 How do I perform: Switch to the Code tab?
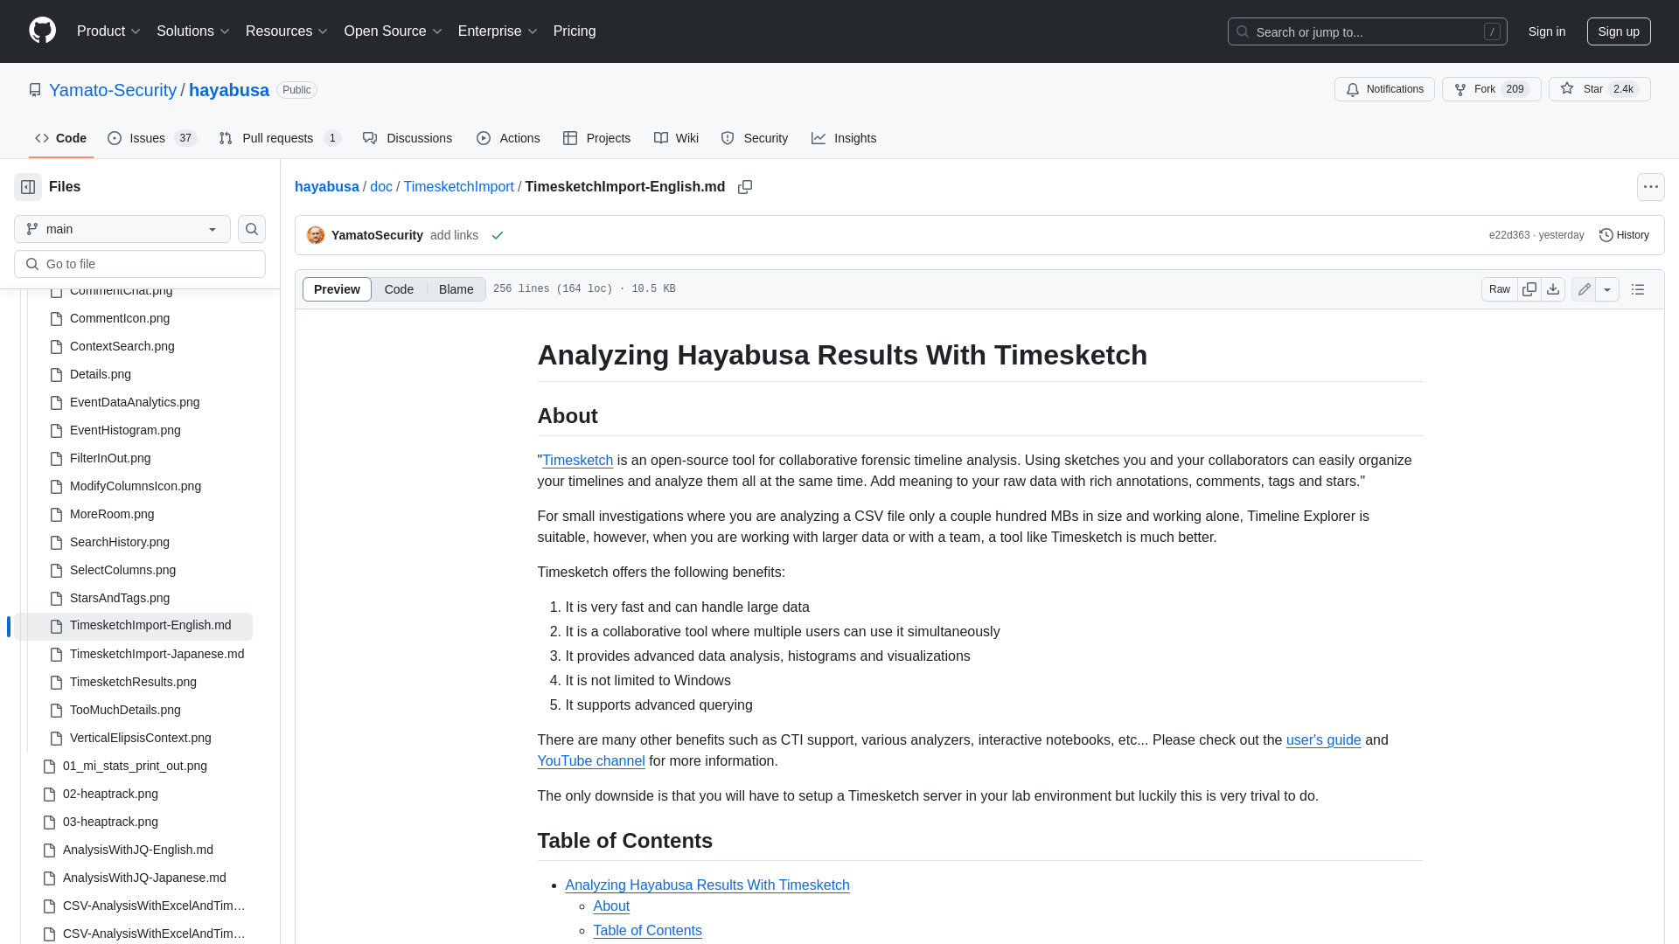click(61, 138)
